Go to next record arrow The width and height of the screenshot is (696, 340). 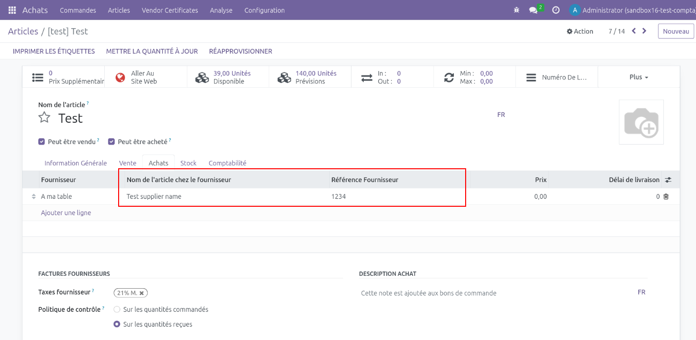644,31
